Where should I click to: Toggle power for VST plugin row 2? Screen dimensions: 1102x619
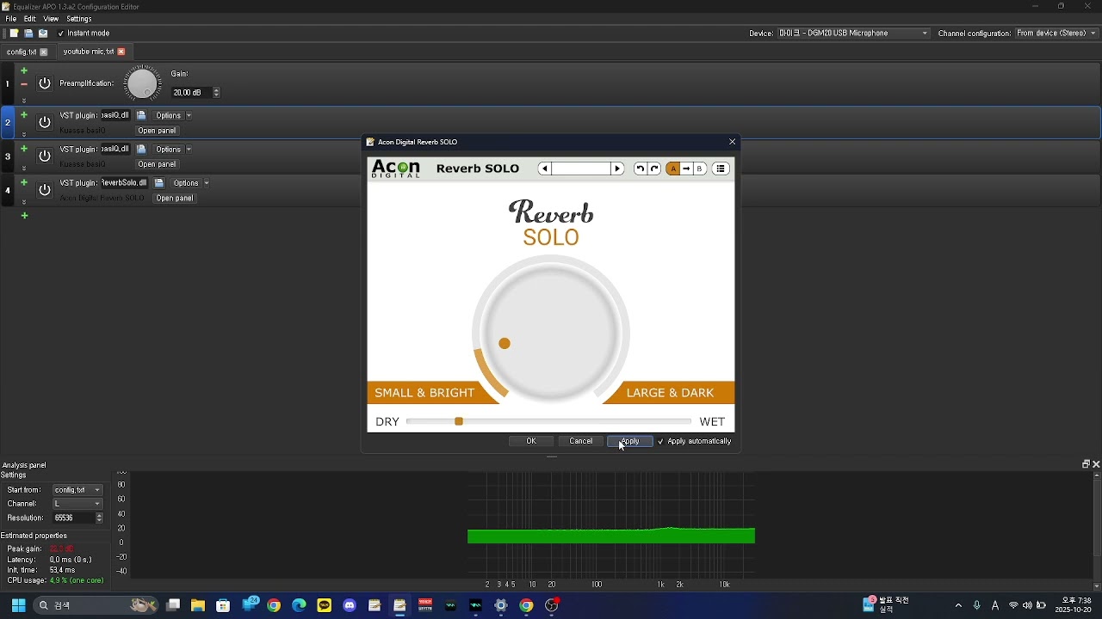tap(45, 122)
